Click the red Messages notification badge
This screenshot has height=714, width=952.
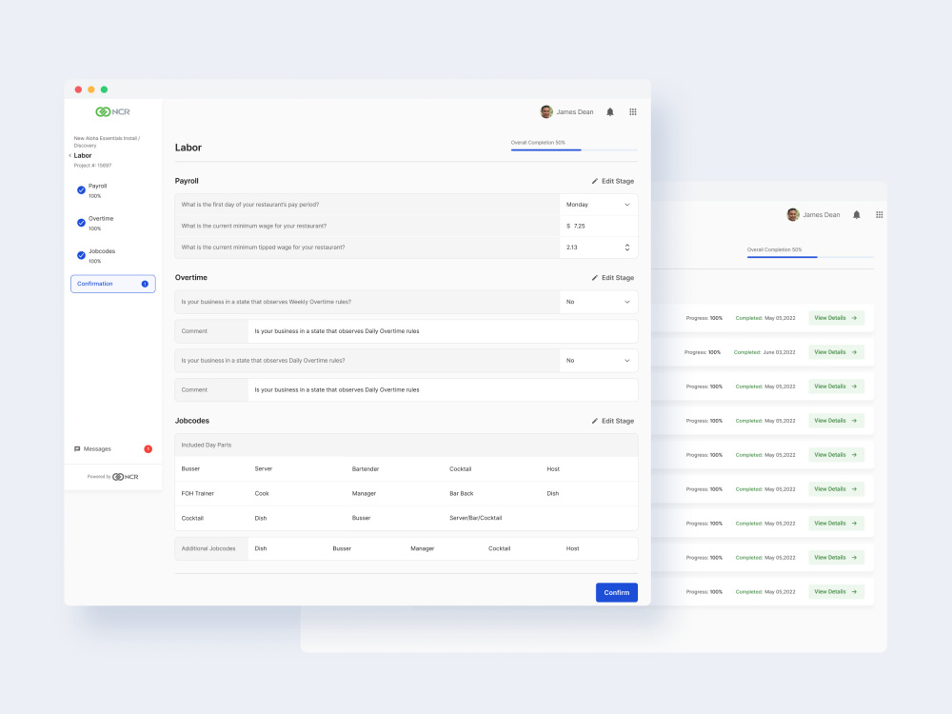[148, 448]
